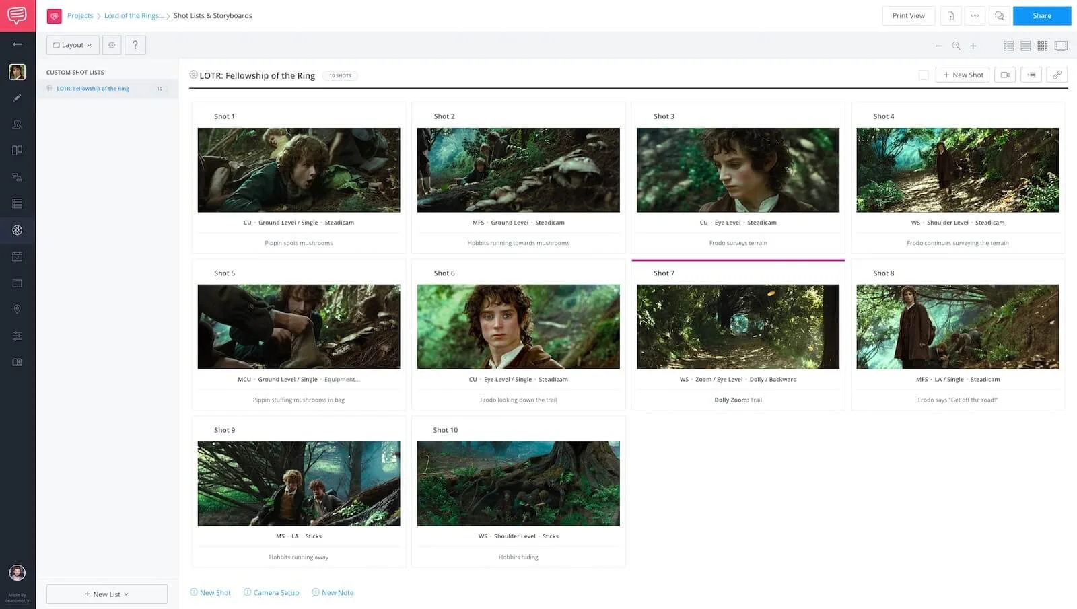Click the link chain icon in header
Viewport: 1077px width, 609px height.
[1057, 75]
